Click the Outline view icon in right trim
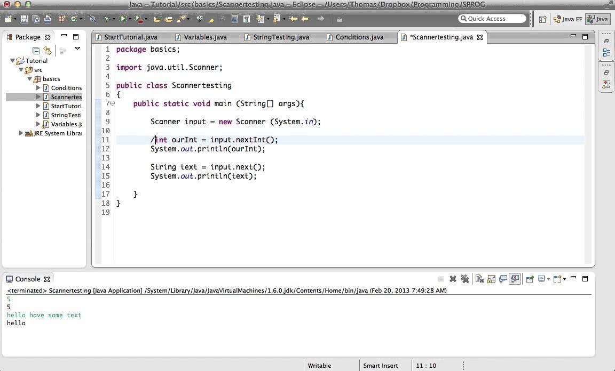This screenshot has height=371, width=615. point(606,52)
